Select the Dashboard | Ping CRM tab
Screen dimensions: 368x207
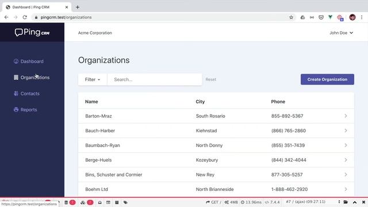pos(37,7)
